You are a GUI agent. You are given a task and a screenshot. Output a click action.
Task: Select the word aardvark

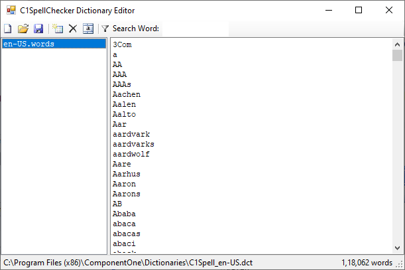[x=131, y=134]
